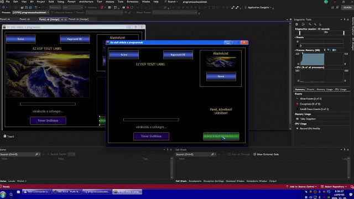The image size is (354, 199).
Task: Click the Diagnostic Tools export session icon
Action: 303,24
